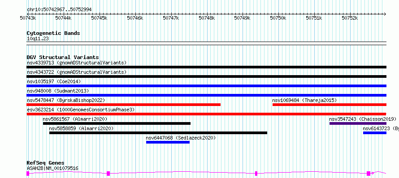Open the nsv6143723 variant label
The height and width of the screenshot is (178, 399).
coord(381,128)
